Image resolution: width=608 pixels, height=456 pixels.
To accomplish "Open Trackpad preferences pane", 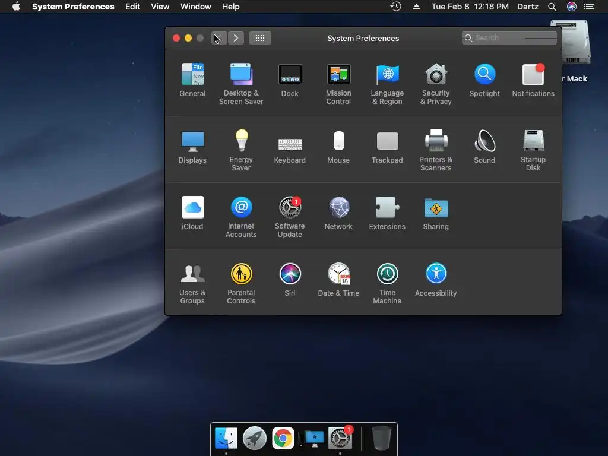I will [x=387, y=147].
